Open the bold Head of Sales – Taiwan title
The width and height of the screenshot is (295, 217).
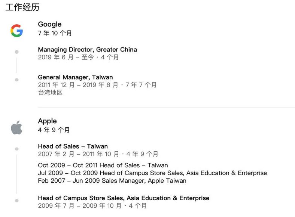tap(73, 146)
